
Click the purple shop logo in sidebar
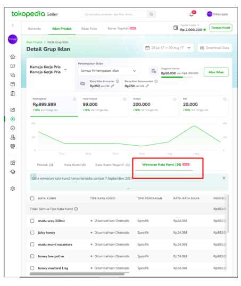[x=13, y=39]
